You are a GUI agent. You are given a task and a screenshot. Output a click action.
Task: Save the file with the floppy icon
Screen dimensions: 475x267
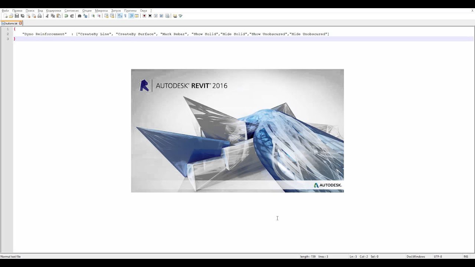pyautogui.click(x=17, y=16)
